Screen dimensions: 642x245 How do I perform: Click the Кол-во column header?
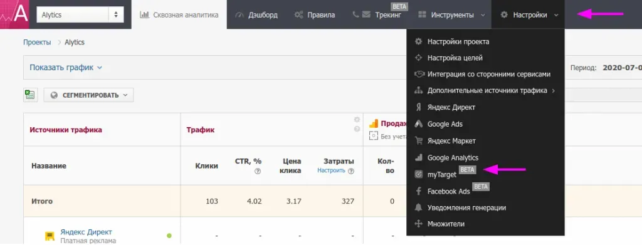coord(386,166)
